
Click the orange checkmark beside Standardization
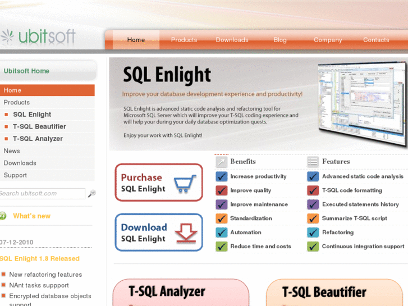click(x=222, y=218)
